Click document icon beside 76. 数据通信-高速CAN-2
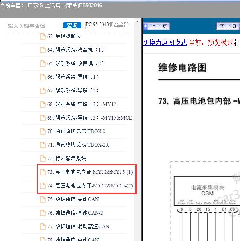Screen dimensions: 240x241 43,213
